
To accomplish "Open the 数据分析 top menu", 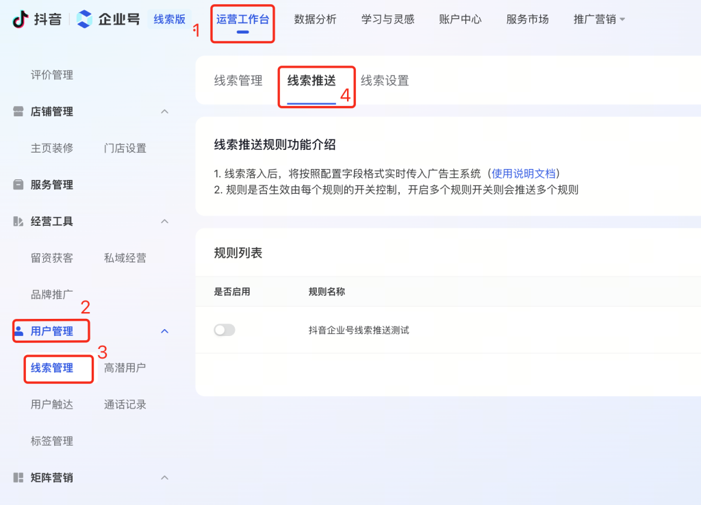I will pyautogui.click(x=315, y=19).
